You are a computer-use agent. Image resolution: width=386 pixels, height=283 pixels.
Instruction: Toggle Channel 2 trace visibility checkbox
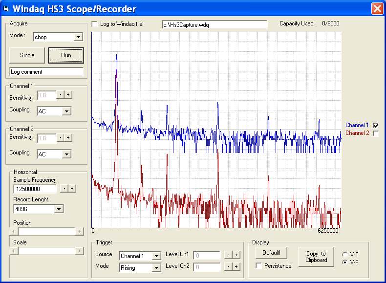tap(376, 133)
